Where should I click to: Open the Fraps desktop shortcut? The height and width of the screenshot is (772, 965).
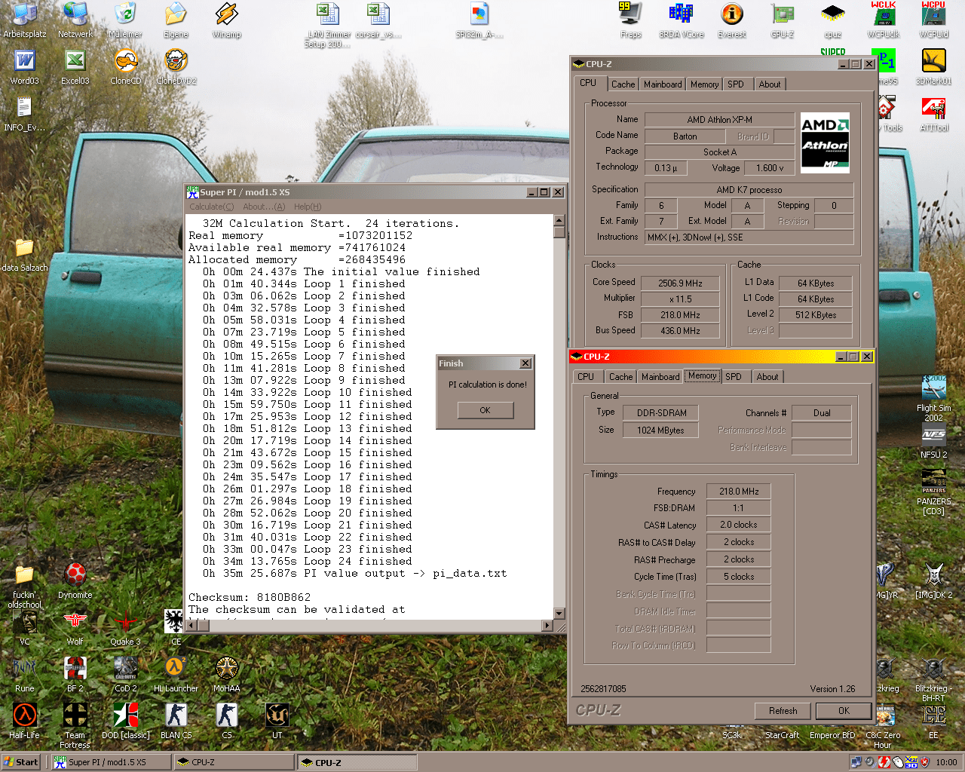tap(630, 20)
